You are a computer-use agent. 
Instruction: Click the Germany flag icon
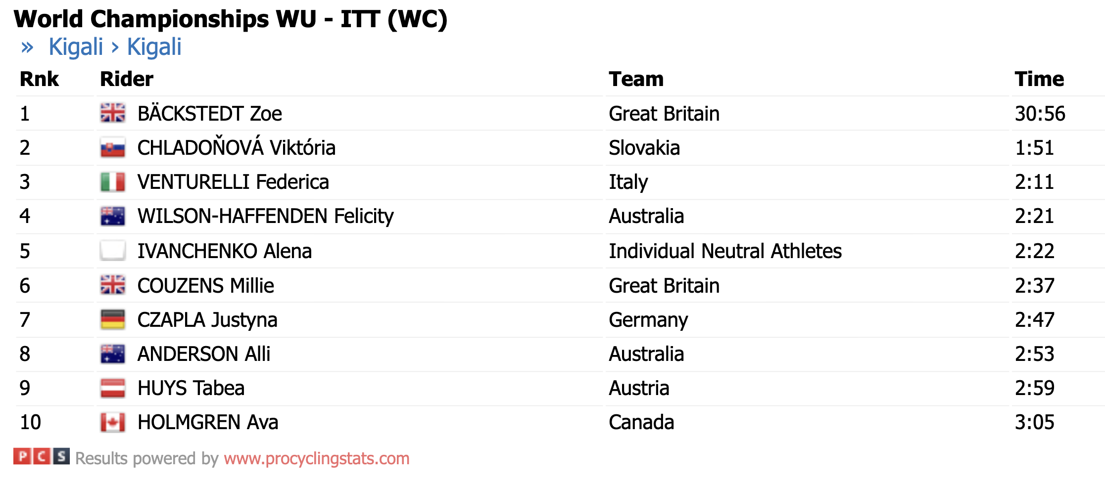pyautogui.click(x=112, y=320)
